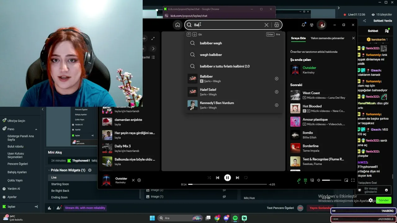Screen dimensions: 397x223
Task: Enter Spotify full screen mode
Action: [x=353, y=180]
